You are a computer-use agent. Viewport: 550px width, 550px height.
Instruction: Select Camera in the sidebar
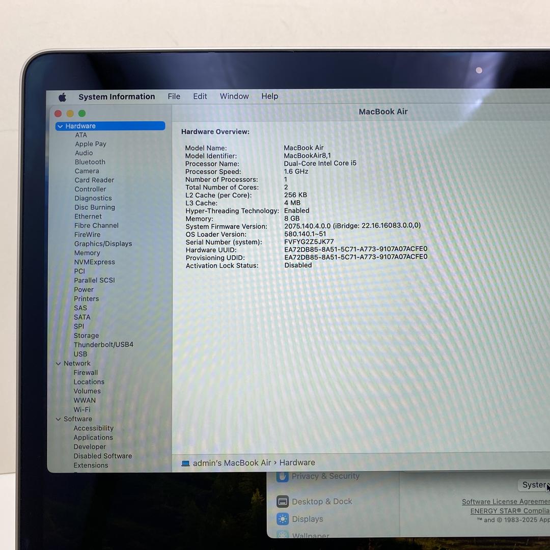[87, 171]
